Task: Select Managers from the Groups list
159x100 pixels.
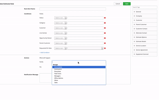Action: pos(79,76)
